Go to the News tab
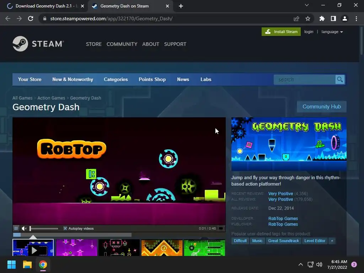This screenshot has height=273, width=364. (x=183, y=79)
